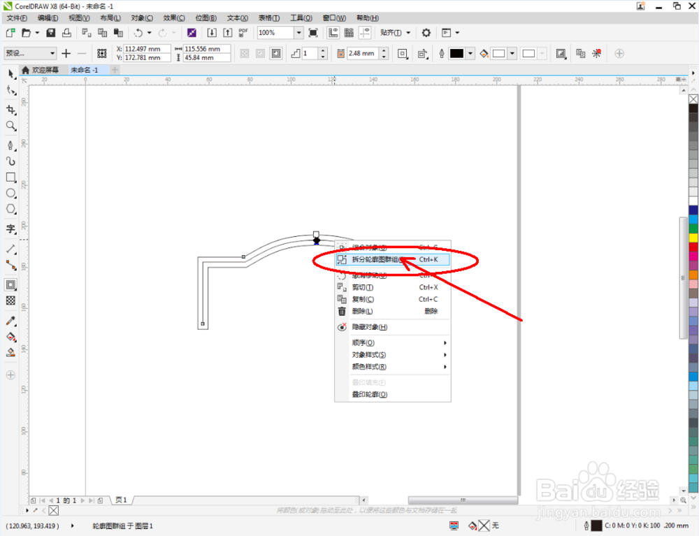Open the Bitmaps menu
The height and width of the screenshot is (536, 699).
(x=206, y=18)
